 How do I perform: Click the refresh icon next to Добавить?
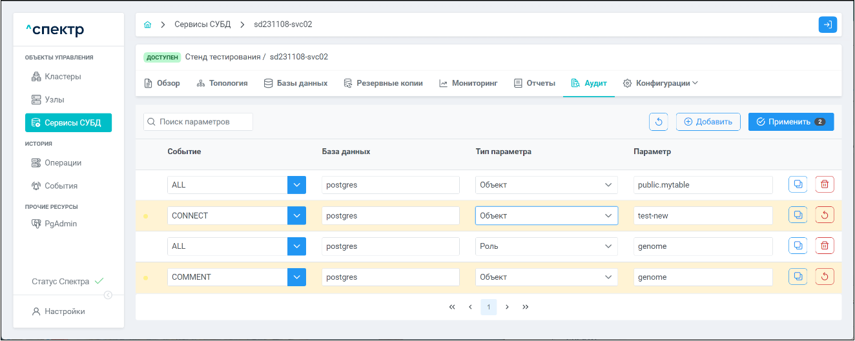point(658,122)
